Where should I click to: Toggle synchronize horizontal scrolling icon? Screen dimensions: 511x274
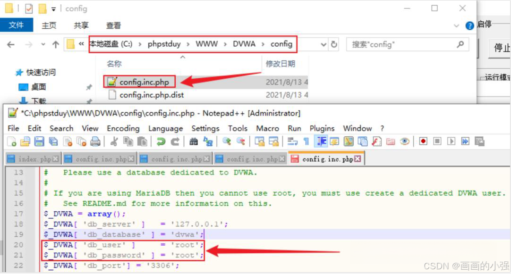coord(274,141)
